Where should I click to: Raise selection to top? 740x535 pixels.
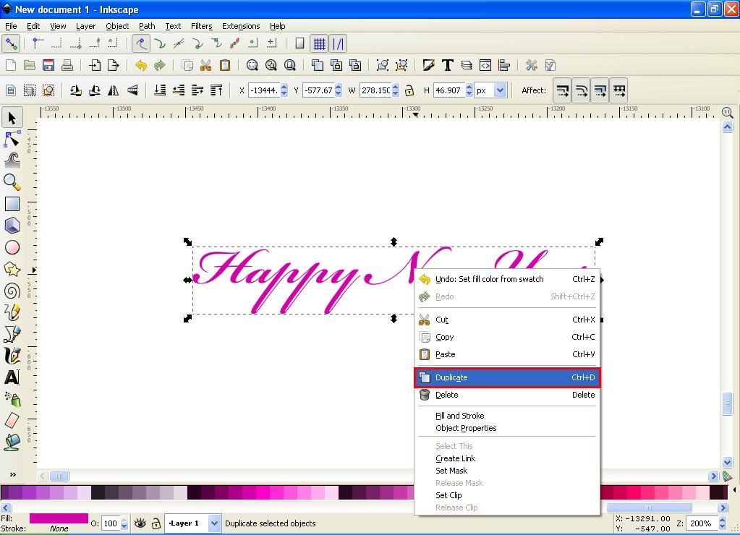[216, 90]
